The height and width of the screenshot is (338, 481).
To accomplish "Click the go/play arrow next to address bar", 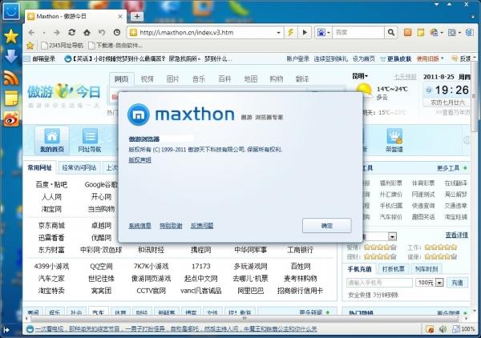I will pyautogui.click(x=305, y=33).
